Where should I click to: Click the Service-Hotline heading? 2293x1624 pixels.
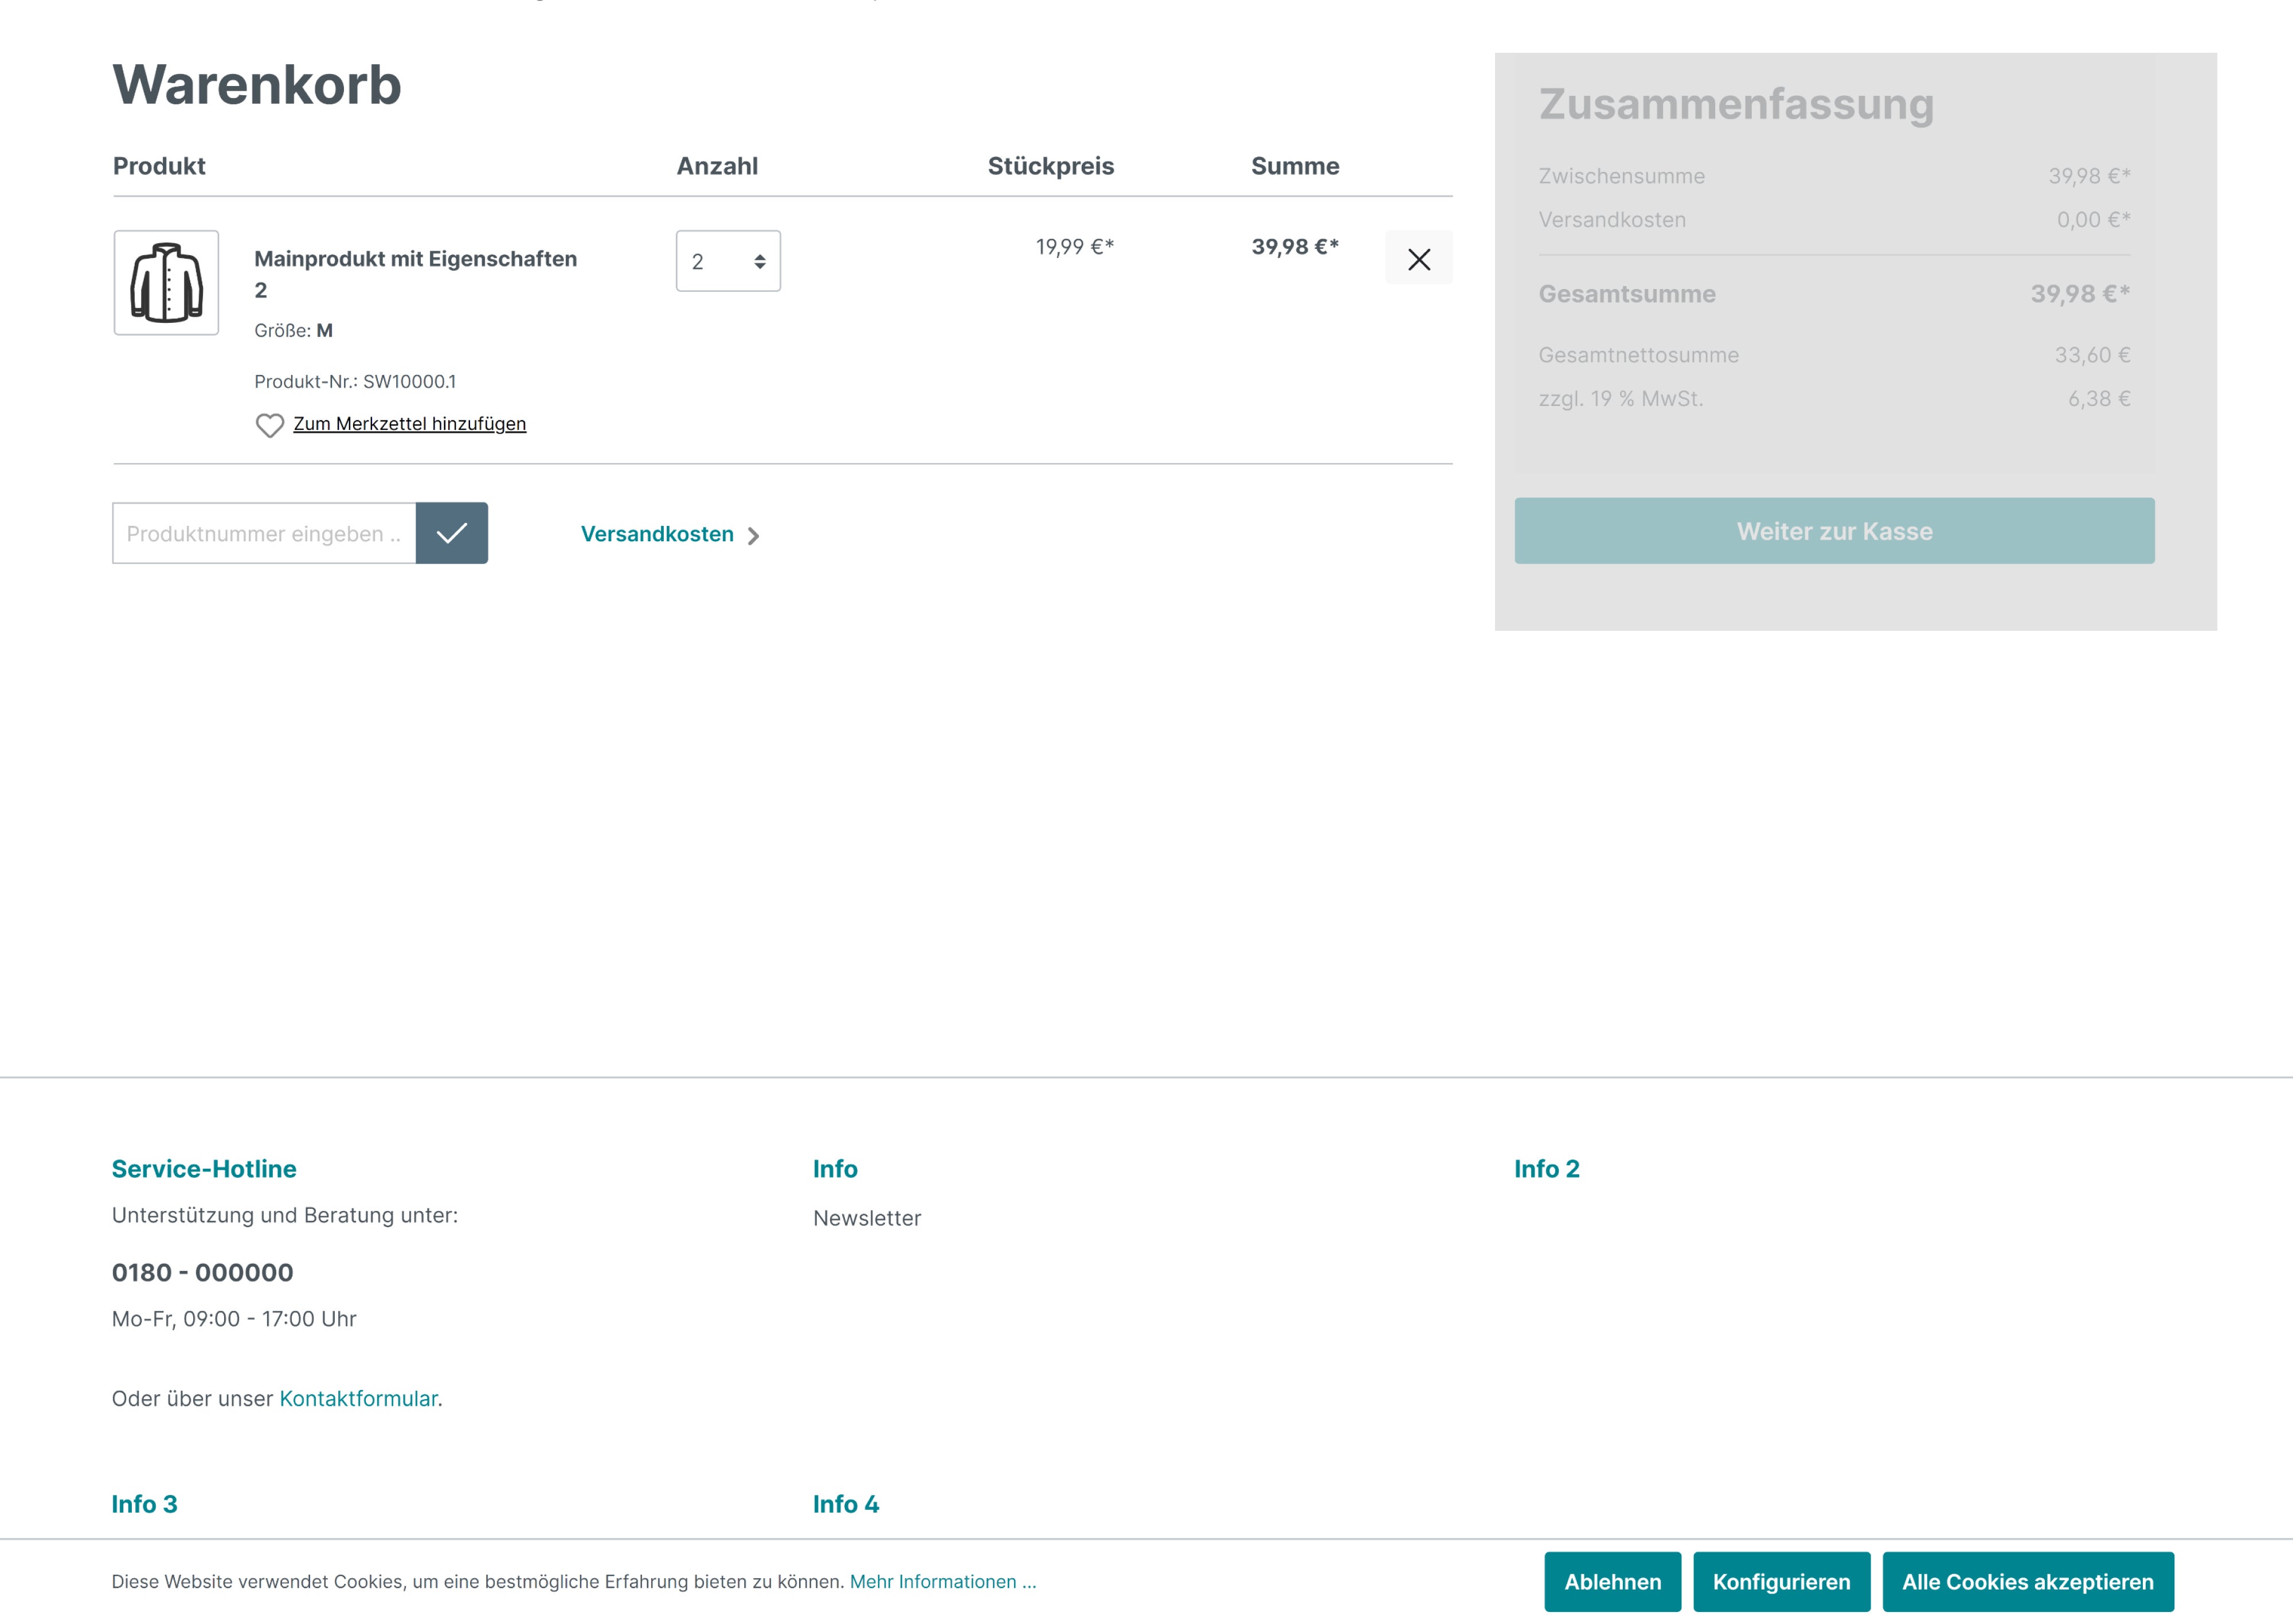[x=204, y=1168]
